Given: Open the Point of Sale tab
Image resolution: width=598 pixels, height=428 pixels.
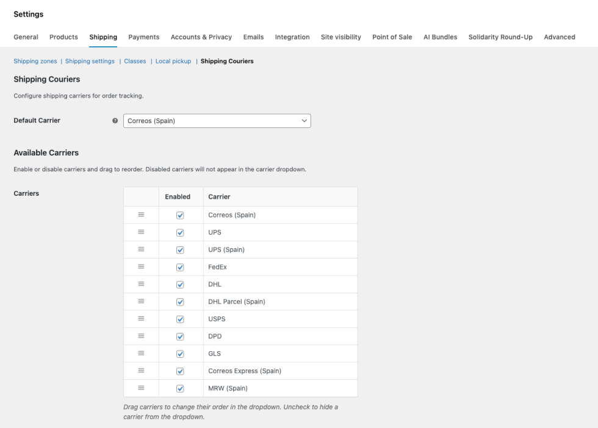Looking at the screenshot, I should (392, 37).
